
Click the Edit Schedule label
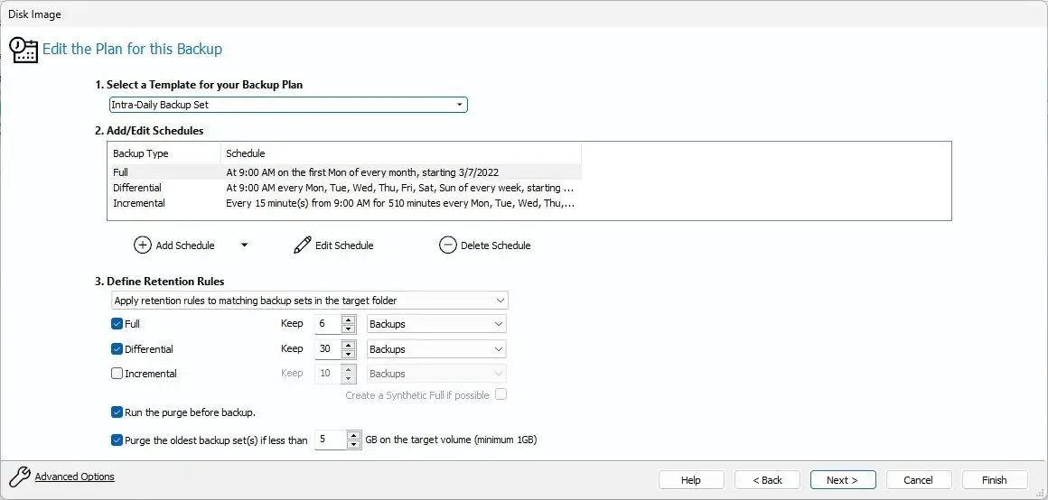[x=344, y=245]
